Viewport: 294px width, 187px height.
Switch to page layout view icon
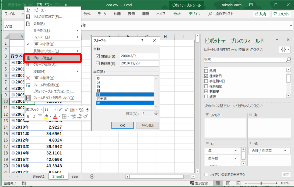(x=228, y=183)
